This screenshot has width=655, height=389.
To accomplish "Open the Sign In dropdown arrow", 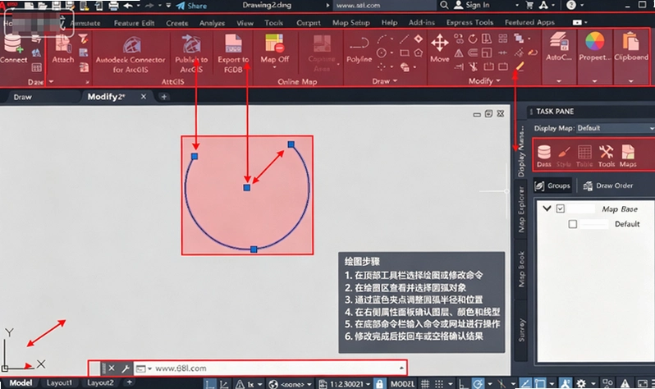I will tap(517, 6).
